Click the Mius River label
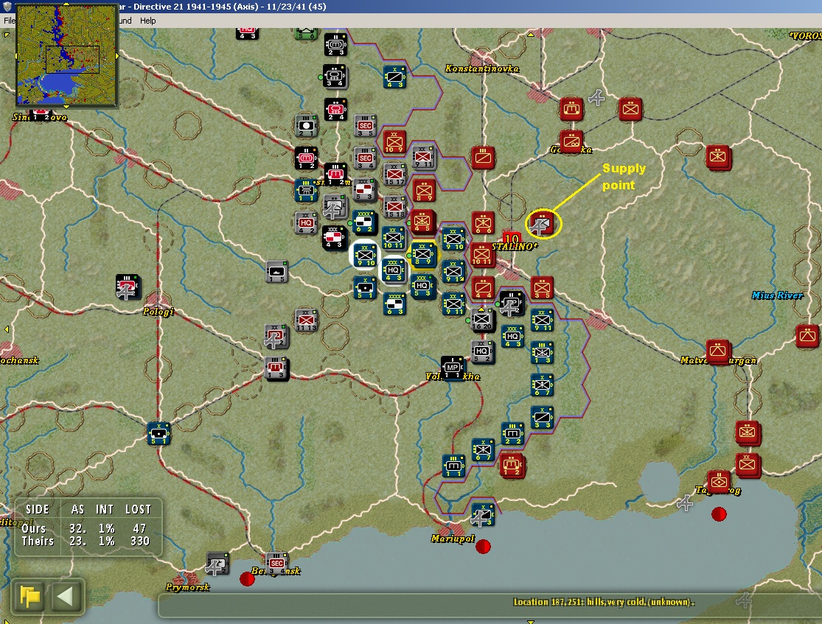This screenshot has height=624, width=822. pyautogui.click(x=777, y=295)
